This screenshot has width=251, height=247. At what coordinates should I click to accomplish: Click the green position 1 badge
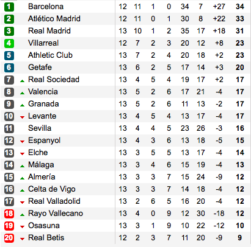(9, 7)
